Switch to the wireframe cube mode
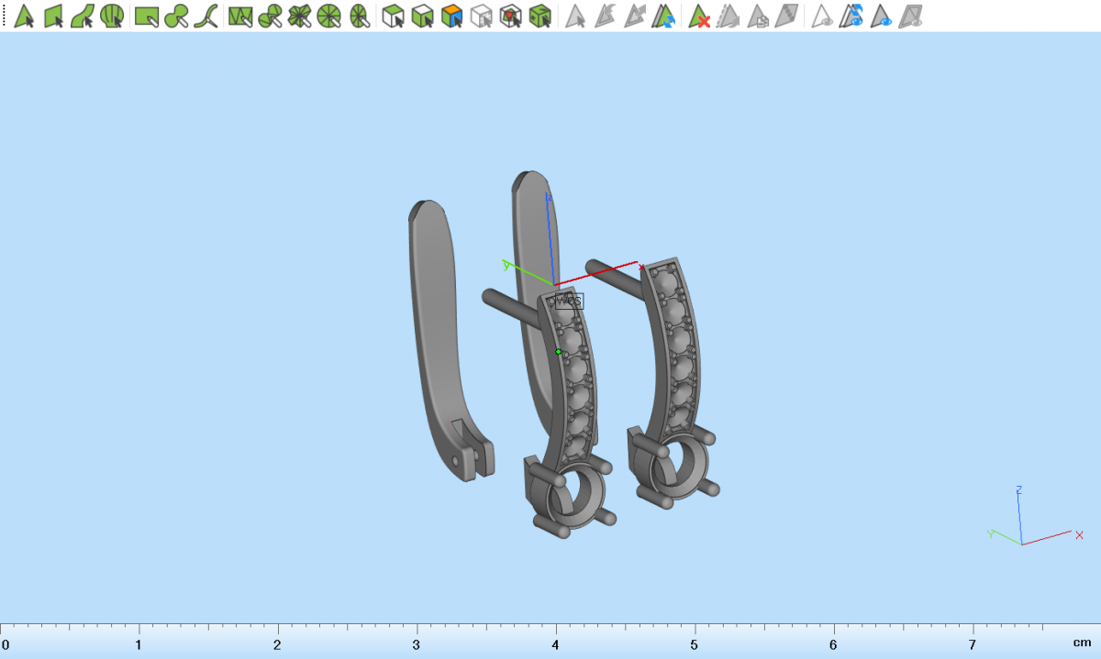The height and width of the screenshot is (659, 1101). [x=481, y=16]
